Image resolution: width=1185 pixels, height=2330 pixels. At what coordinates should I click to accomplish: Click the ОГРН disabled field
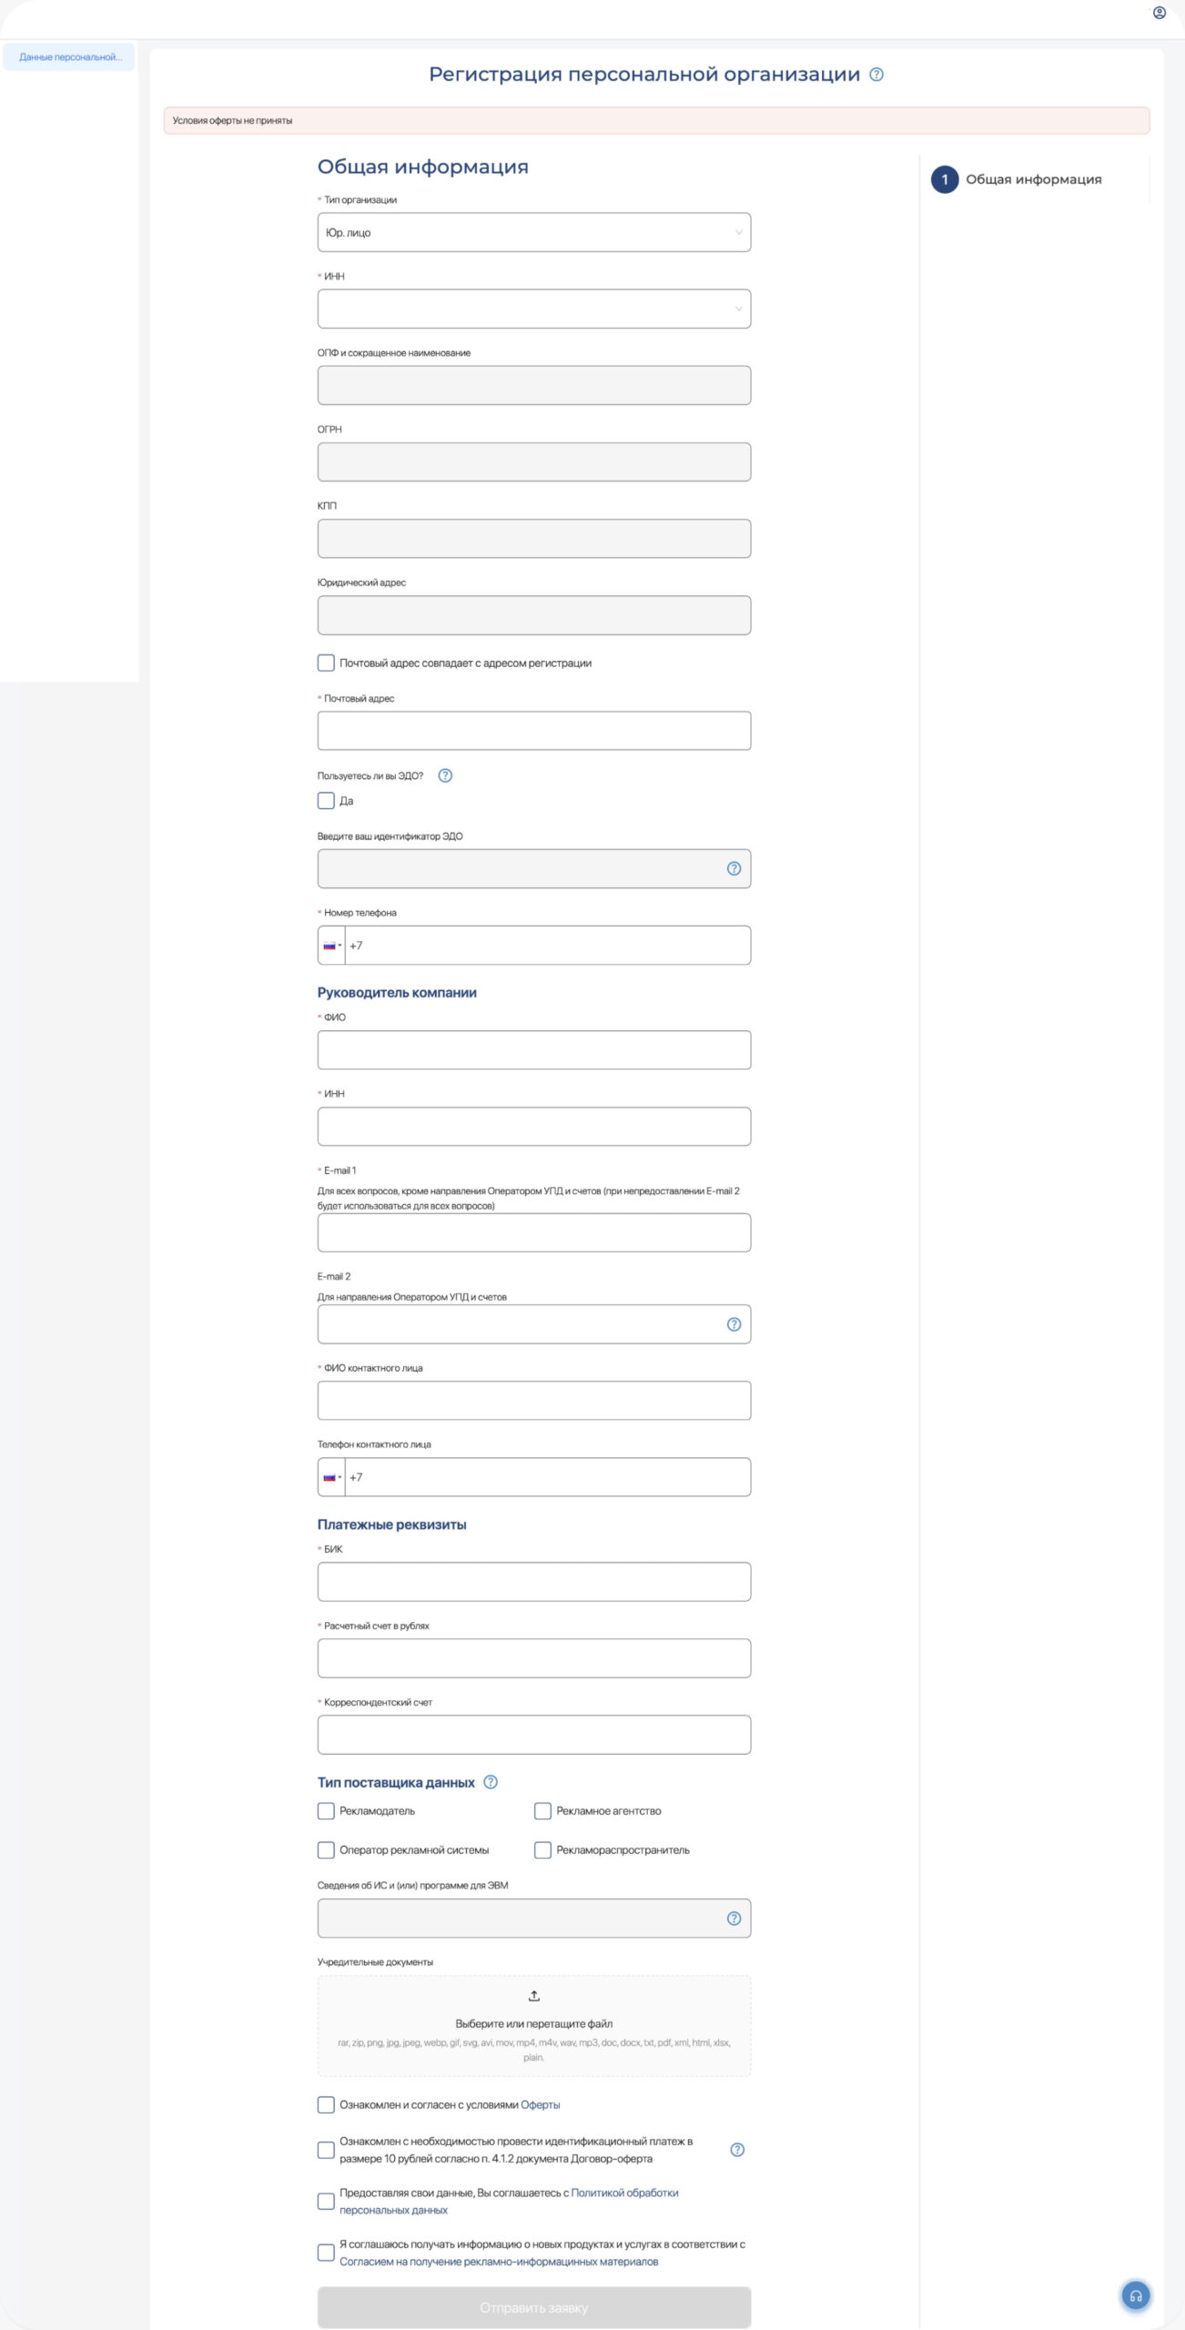[x=534, y=462]
